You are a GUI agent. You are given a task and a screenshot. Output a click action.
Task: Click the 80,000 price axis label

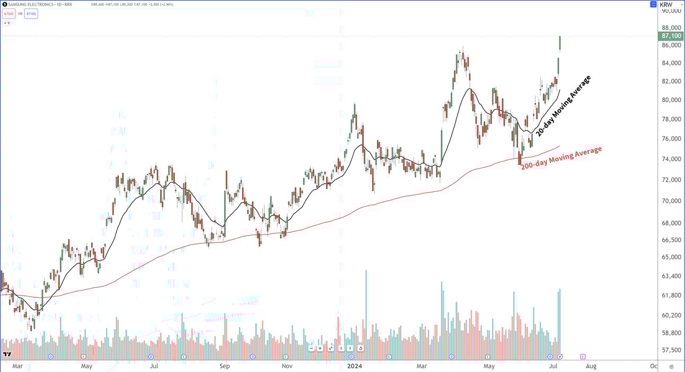tap(671, 99)
